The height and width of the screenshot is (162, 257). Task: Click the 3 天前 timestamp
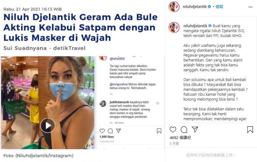174,144
